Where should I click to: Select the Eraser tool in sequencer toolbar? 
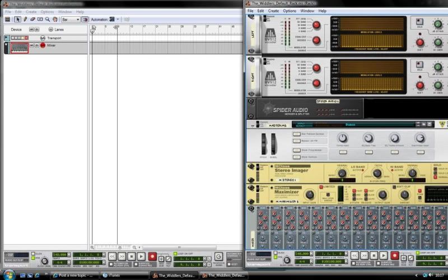32,20
